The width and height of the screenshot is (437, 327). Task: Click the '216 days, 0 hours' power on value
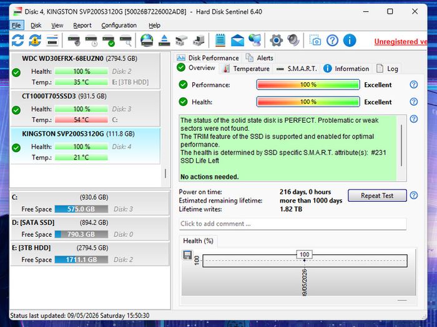[305, 192]
